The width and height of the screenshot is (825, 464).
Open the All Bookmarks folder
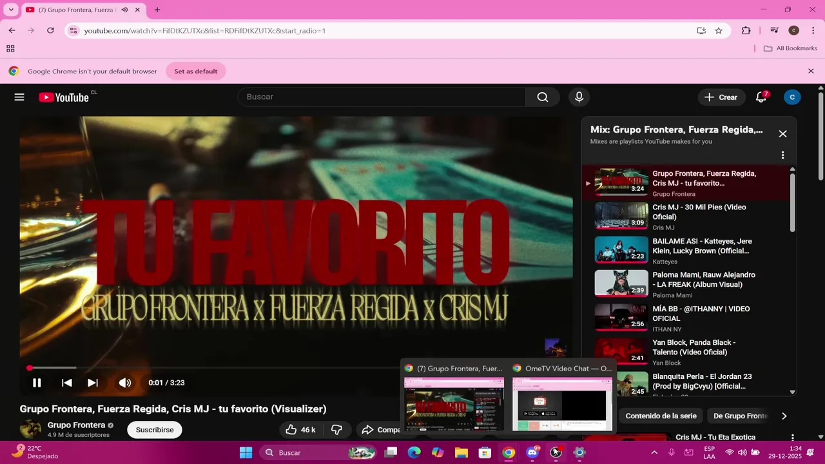point(790,48)
